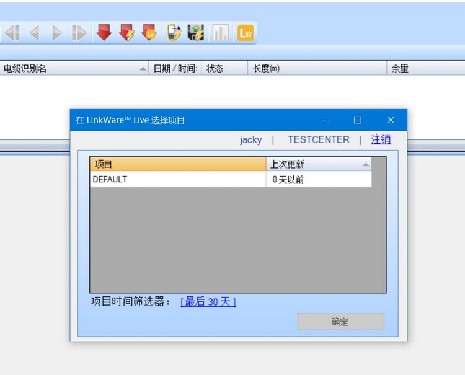This screenshot has width=465, height=375.
Task: Open the 最后 30 天 time filter
Action: [x=208, y=302]
